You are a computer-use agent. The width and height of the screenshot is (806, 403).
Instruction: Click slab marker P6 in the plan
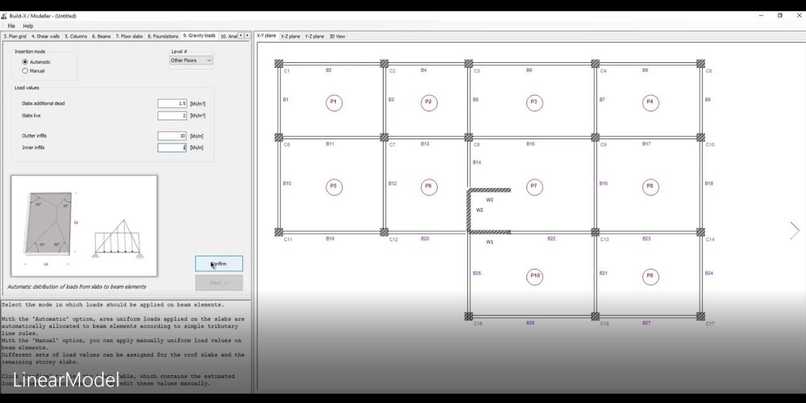[x=429, y=187]
